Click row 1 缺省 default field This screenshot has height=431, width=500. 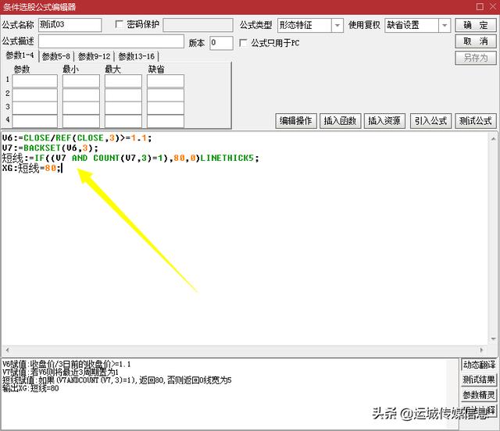(166, 80)
